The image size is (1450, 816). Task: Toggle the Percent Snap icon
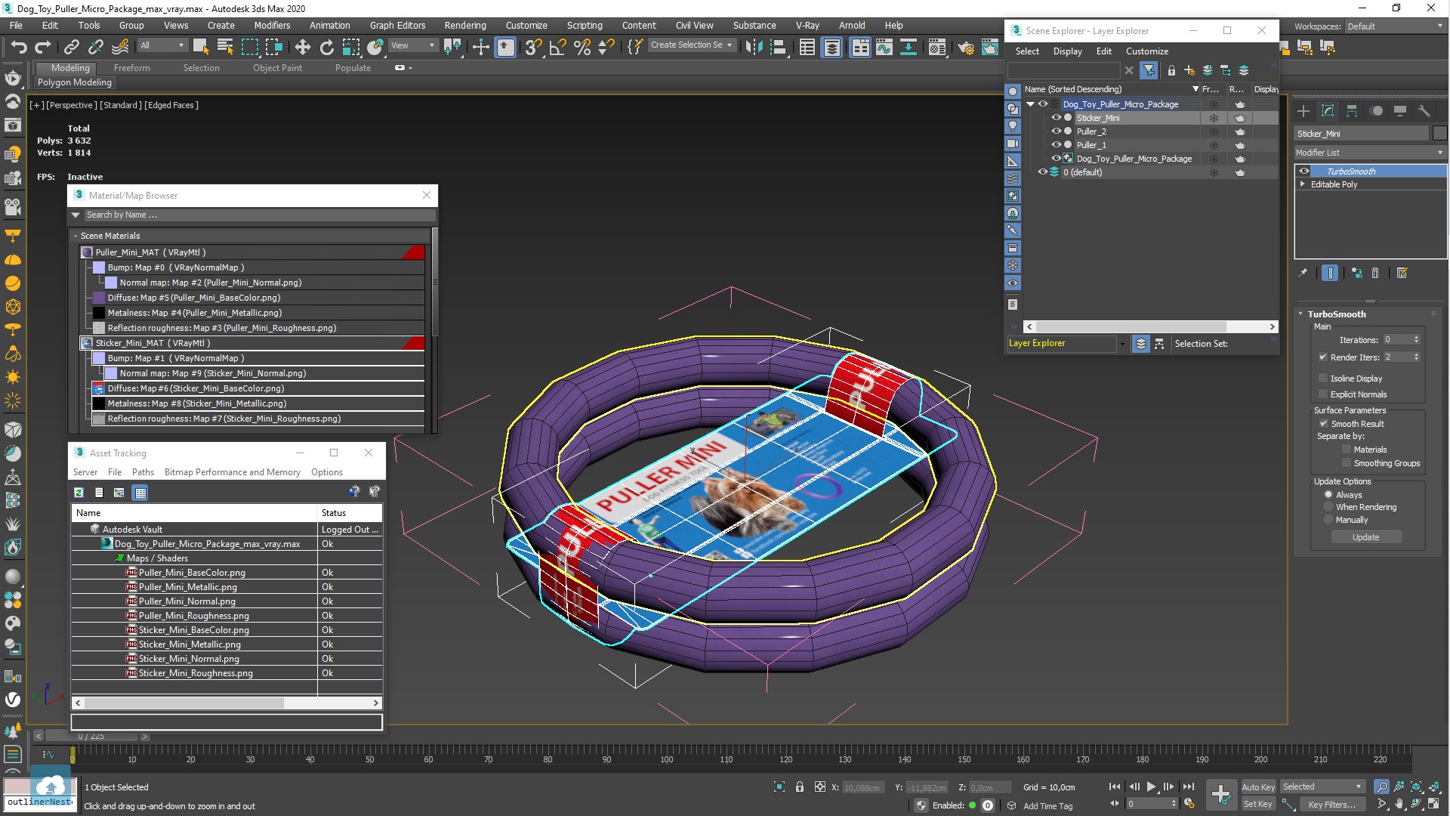coord(582,48)
